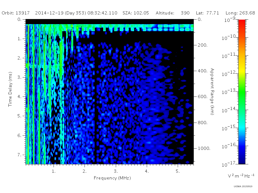This screenshot has height=193, width=258.
Task: Click the "1000." apparent range tick label
Action: [204, 148]
